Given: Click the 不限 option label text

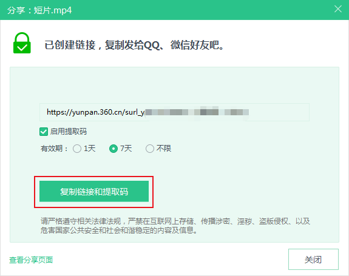Looking at the screenshot, I should click(164, 149).
